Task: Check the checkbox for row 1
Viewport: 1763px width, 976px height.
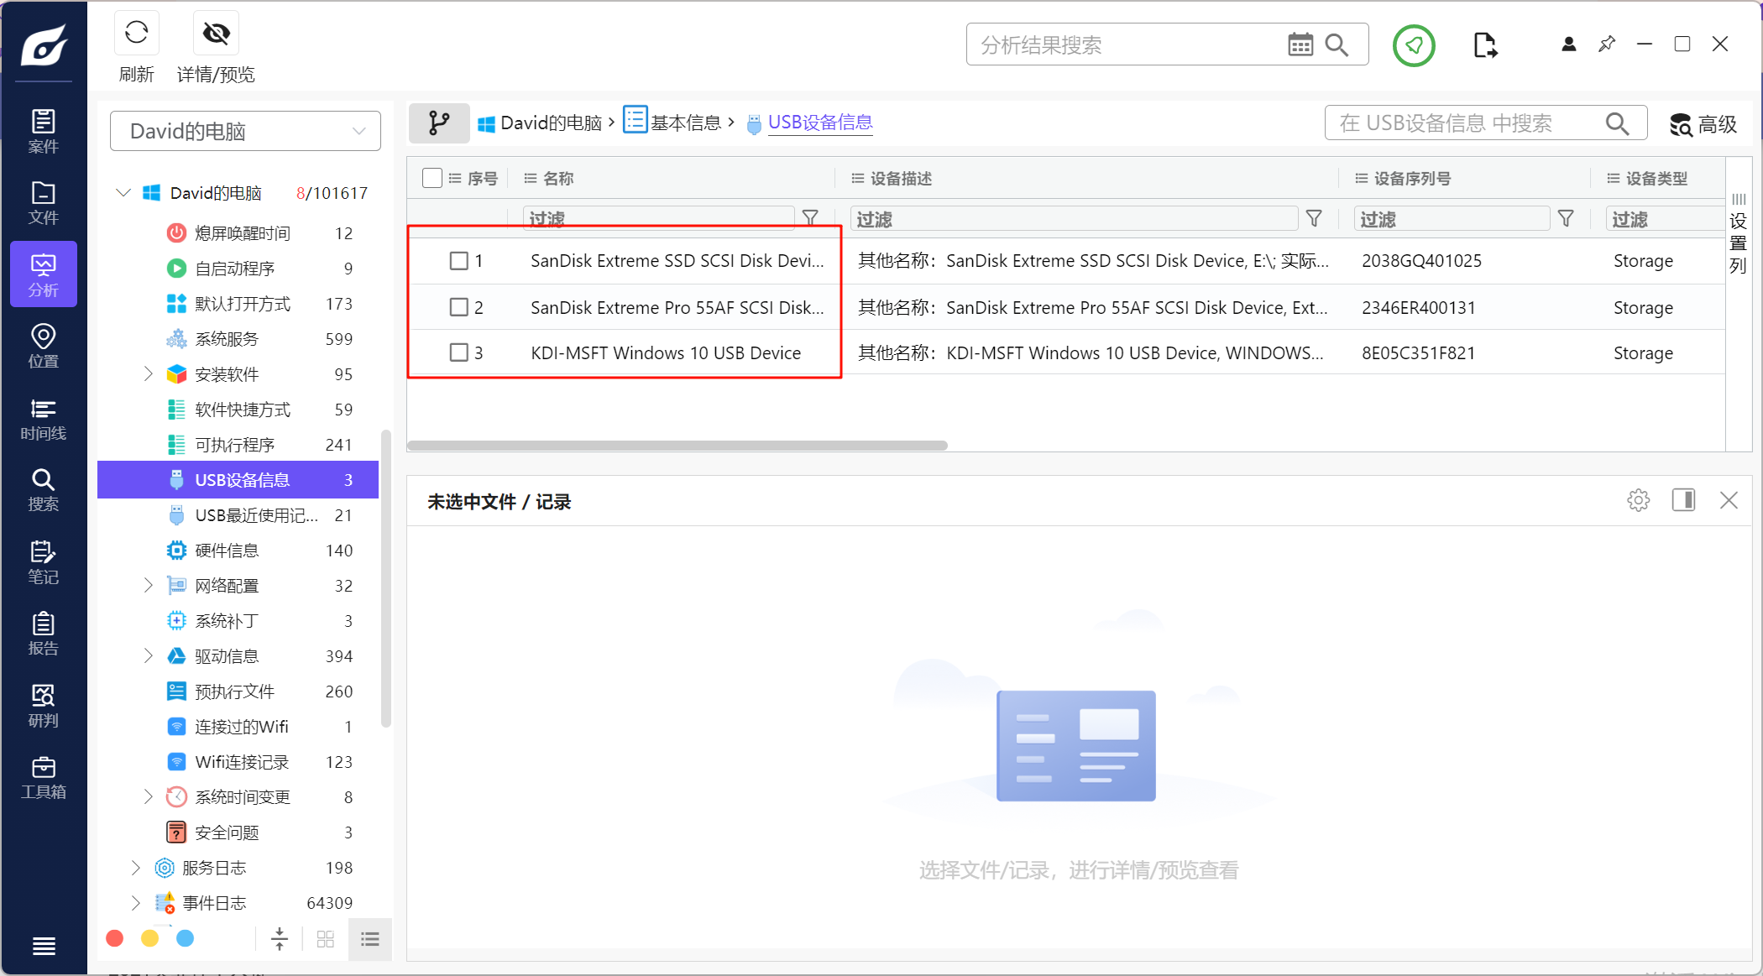Action: tap(459, 261)
